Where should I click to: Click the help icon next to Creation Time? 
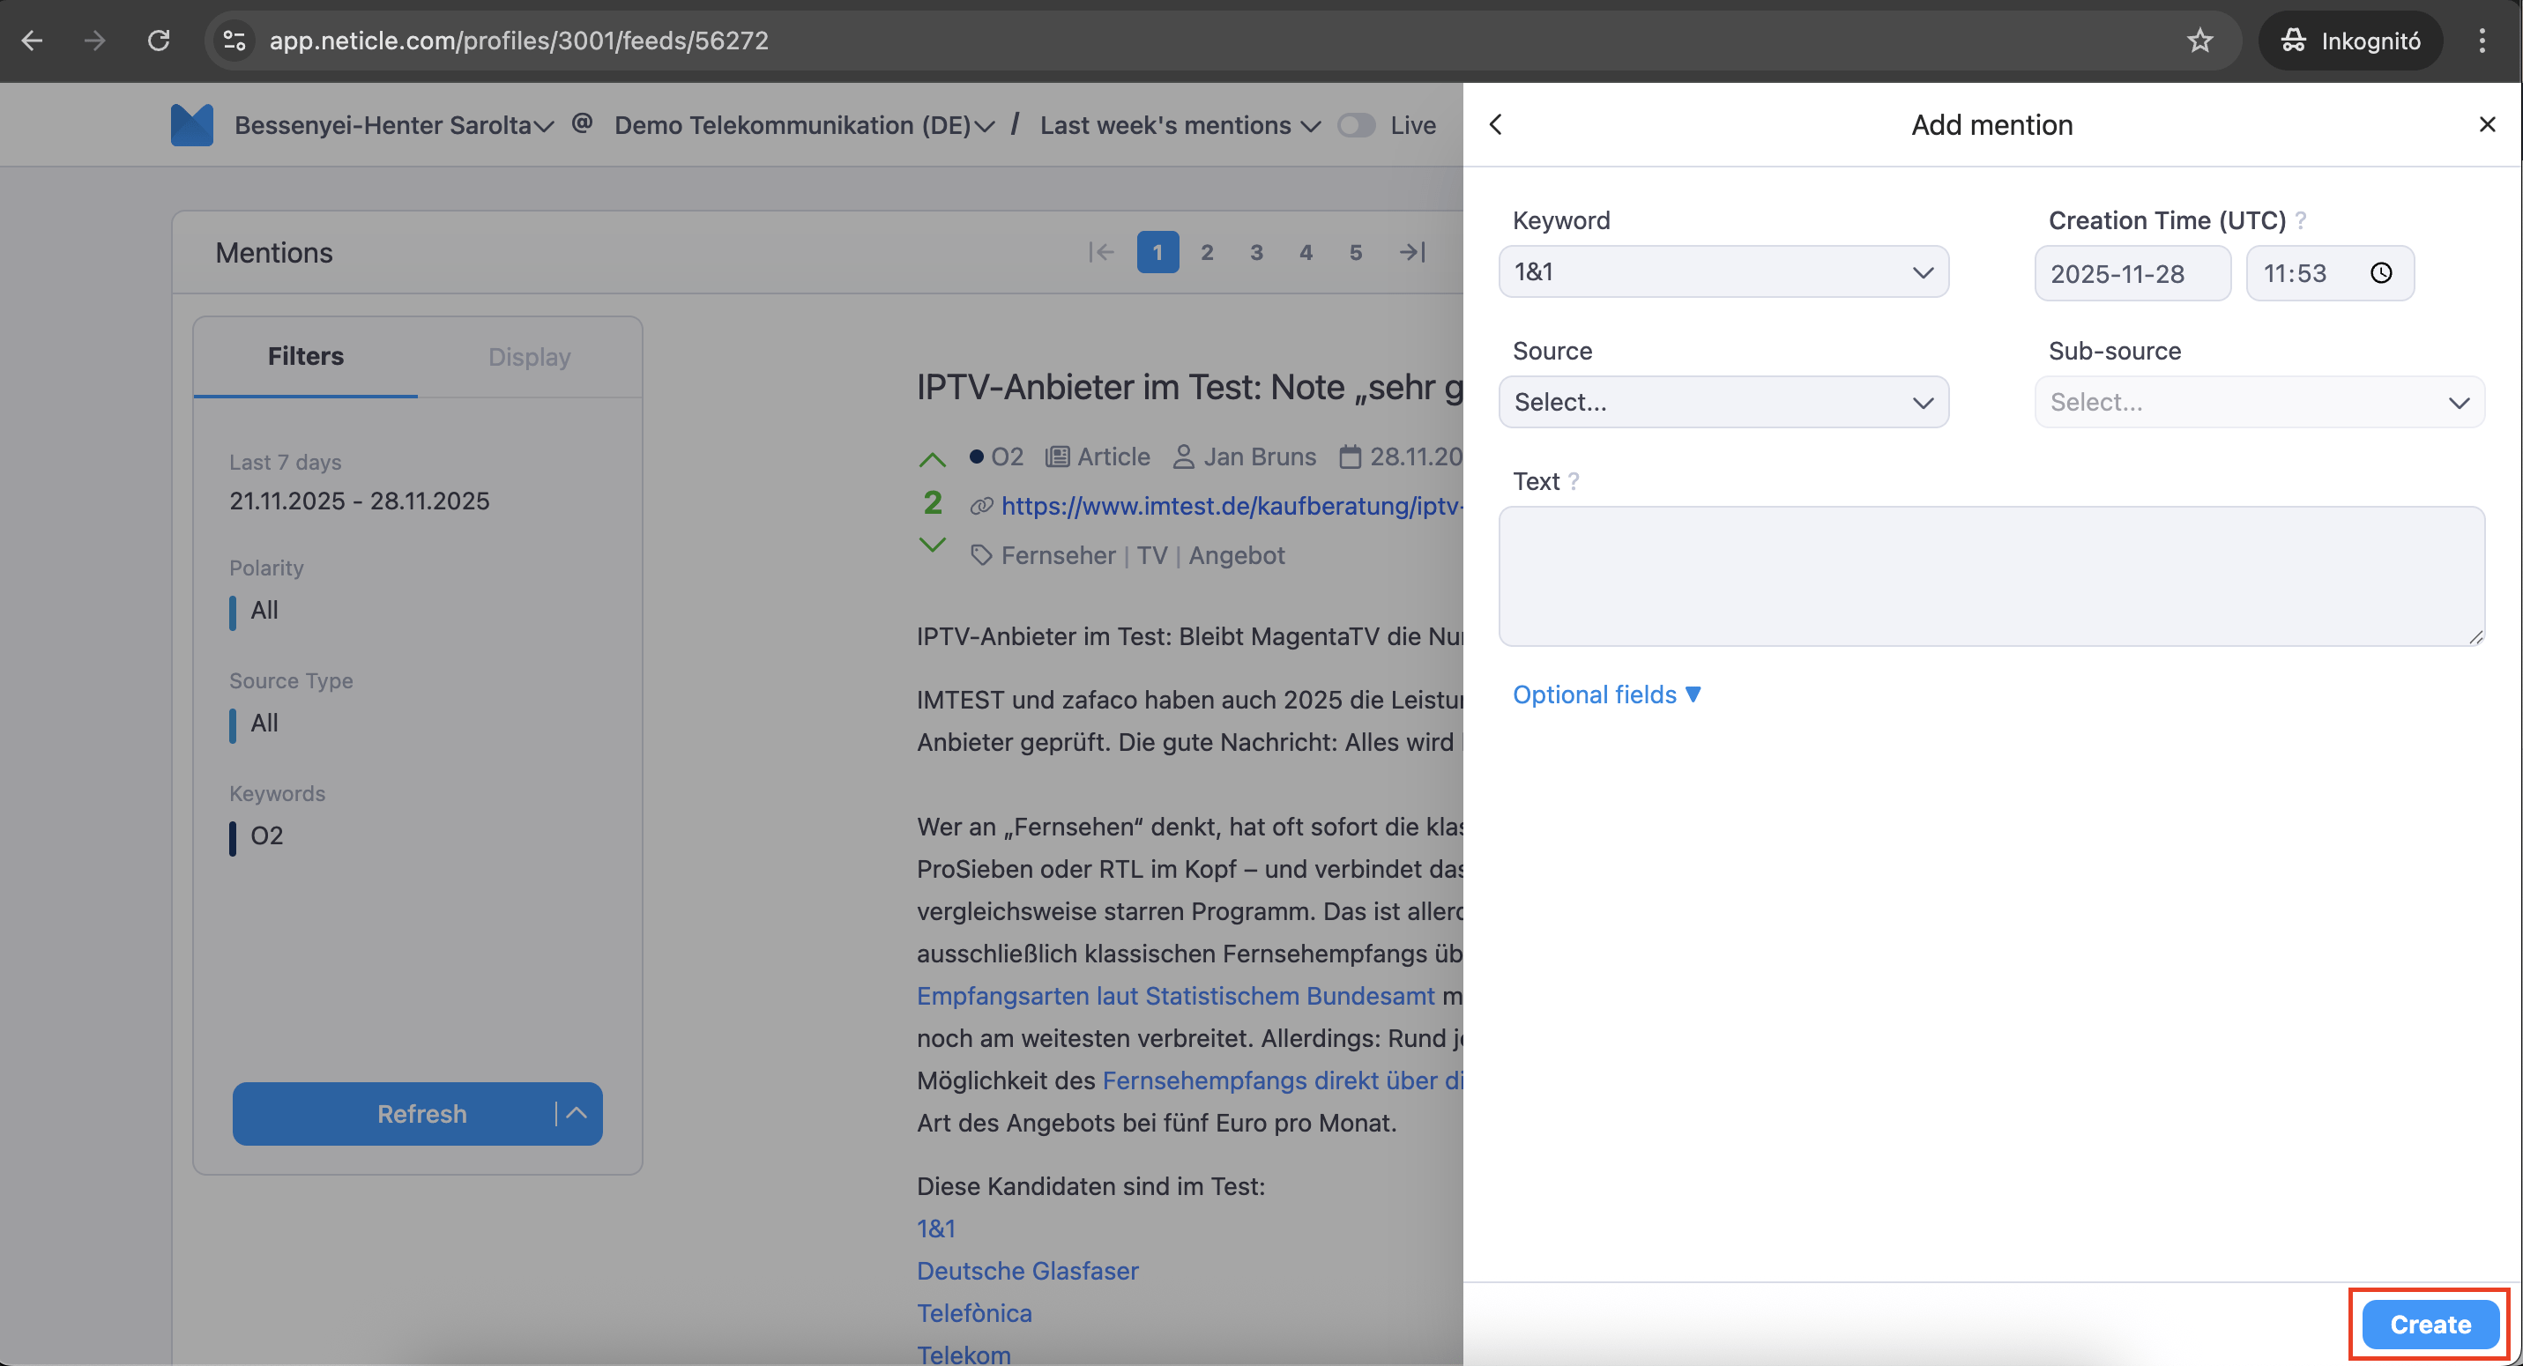(x=2302, y=221)
